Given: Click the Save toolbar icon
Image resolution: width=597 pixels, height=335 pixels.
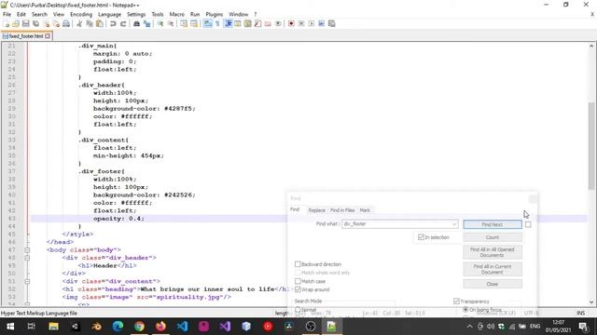Looking at the screenshot, I should click(x=25, y=23).
